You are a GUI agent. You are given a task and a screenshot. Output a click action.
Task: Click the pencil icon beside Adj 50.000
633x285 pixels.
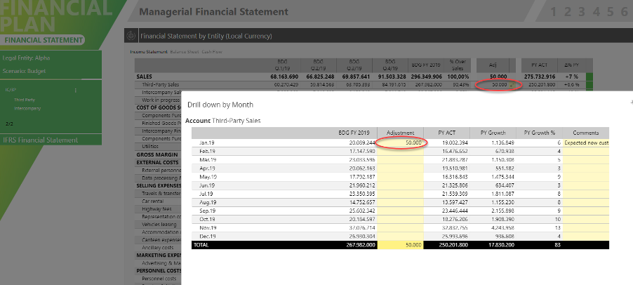(x=510, y=84)
